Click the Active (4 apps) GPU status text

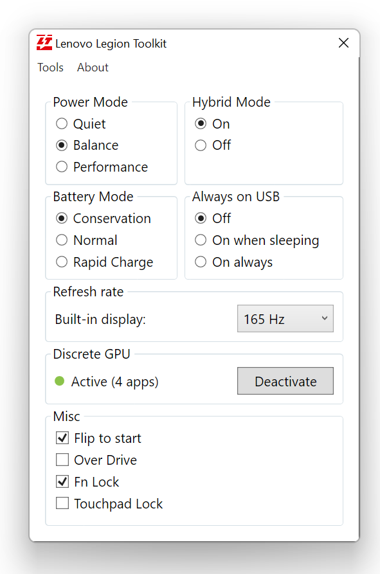[115, 382]
